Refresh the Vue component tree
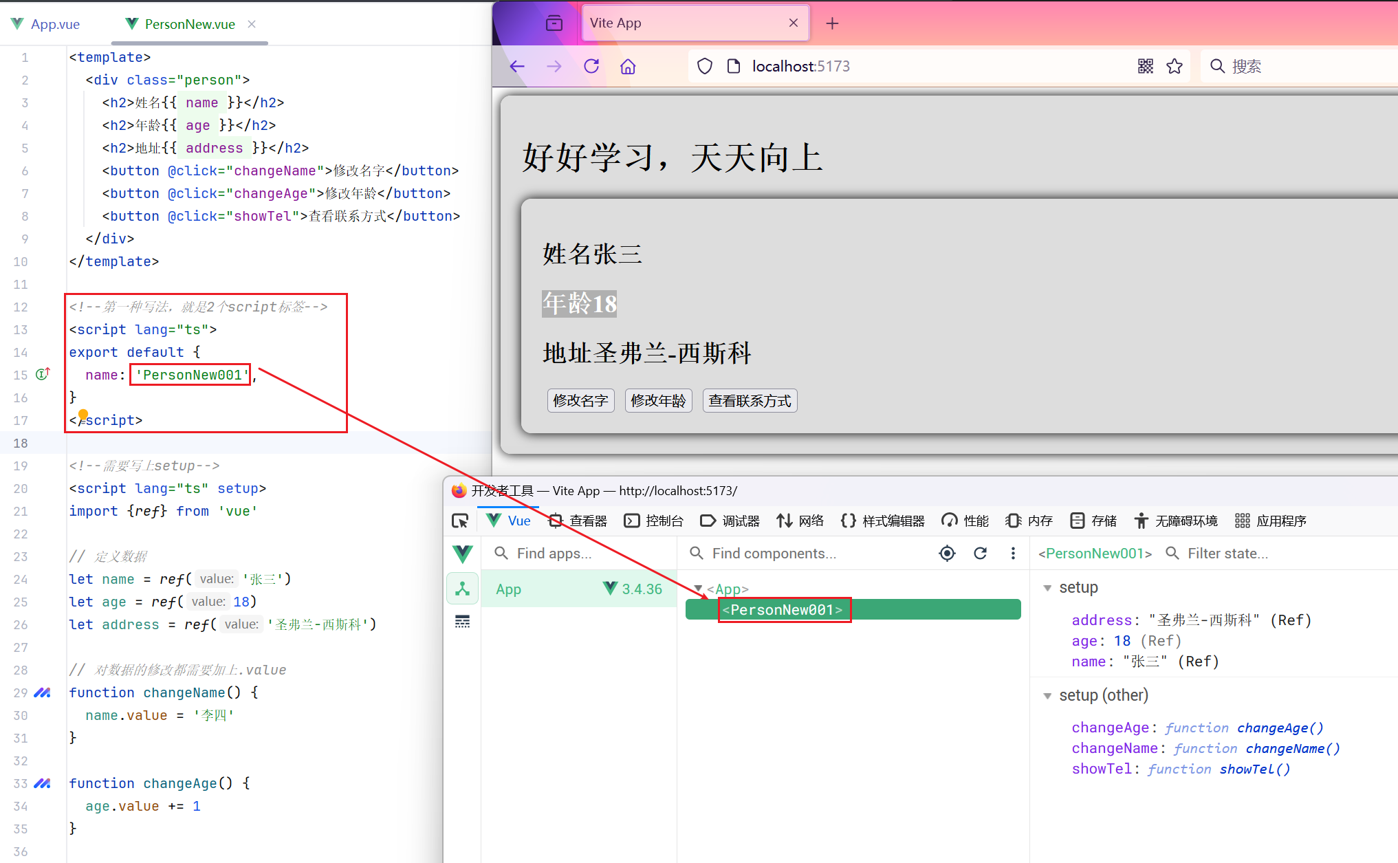Viewport: 1398px width, 863px height. [x=980, y=554]
